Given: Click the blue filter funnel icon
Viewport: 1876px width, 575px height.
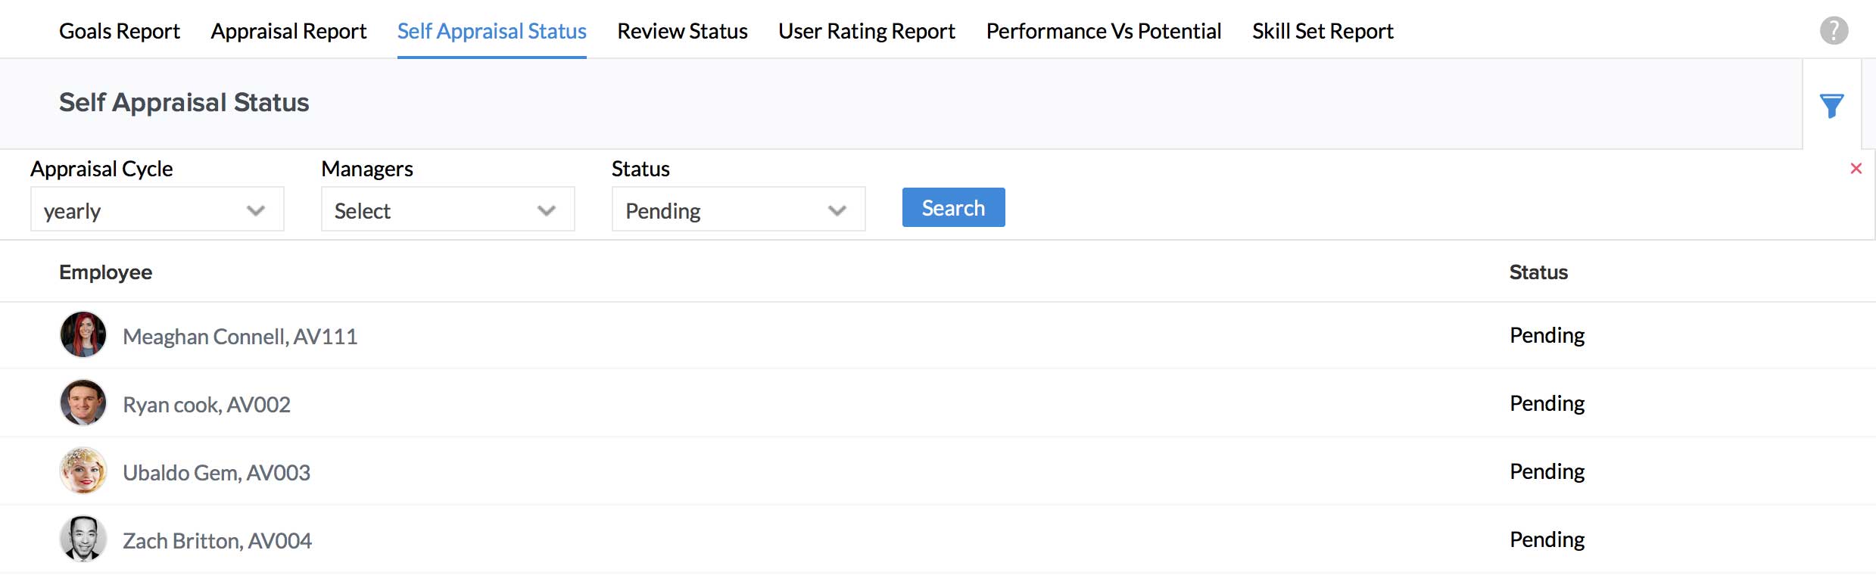Looking at the screenshot, I should coord(1831,106).
